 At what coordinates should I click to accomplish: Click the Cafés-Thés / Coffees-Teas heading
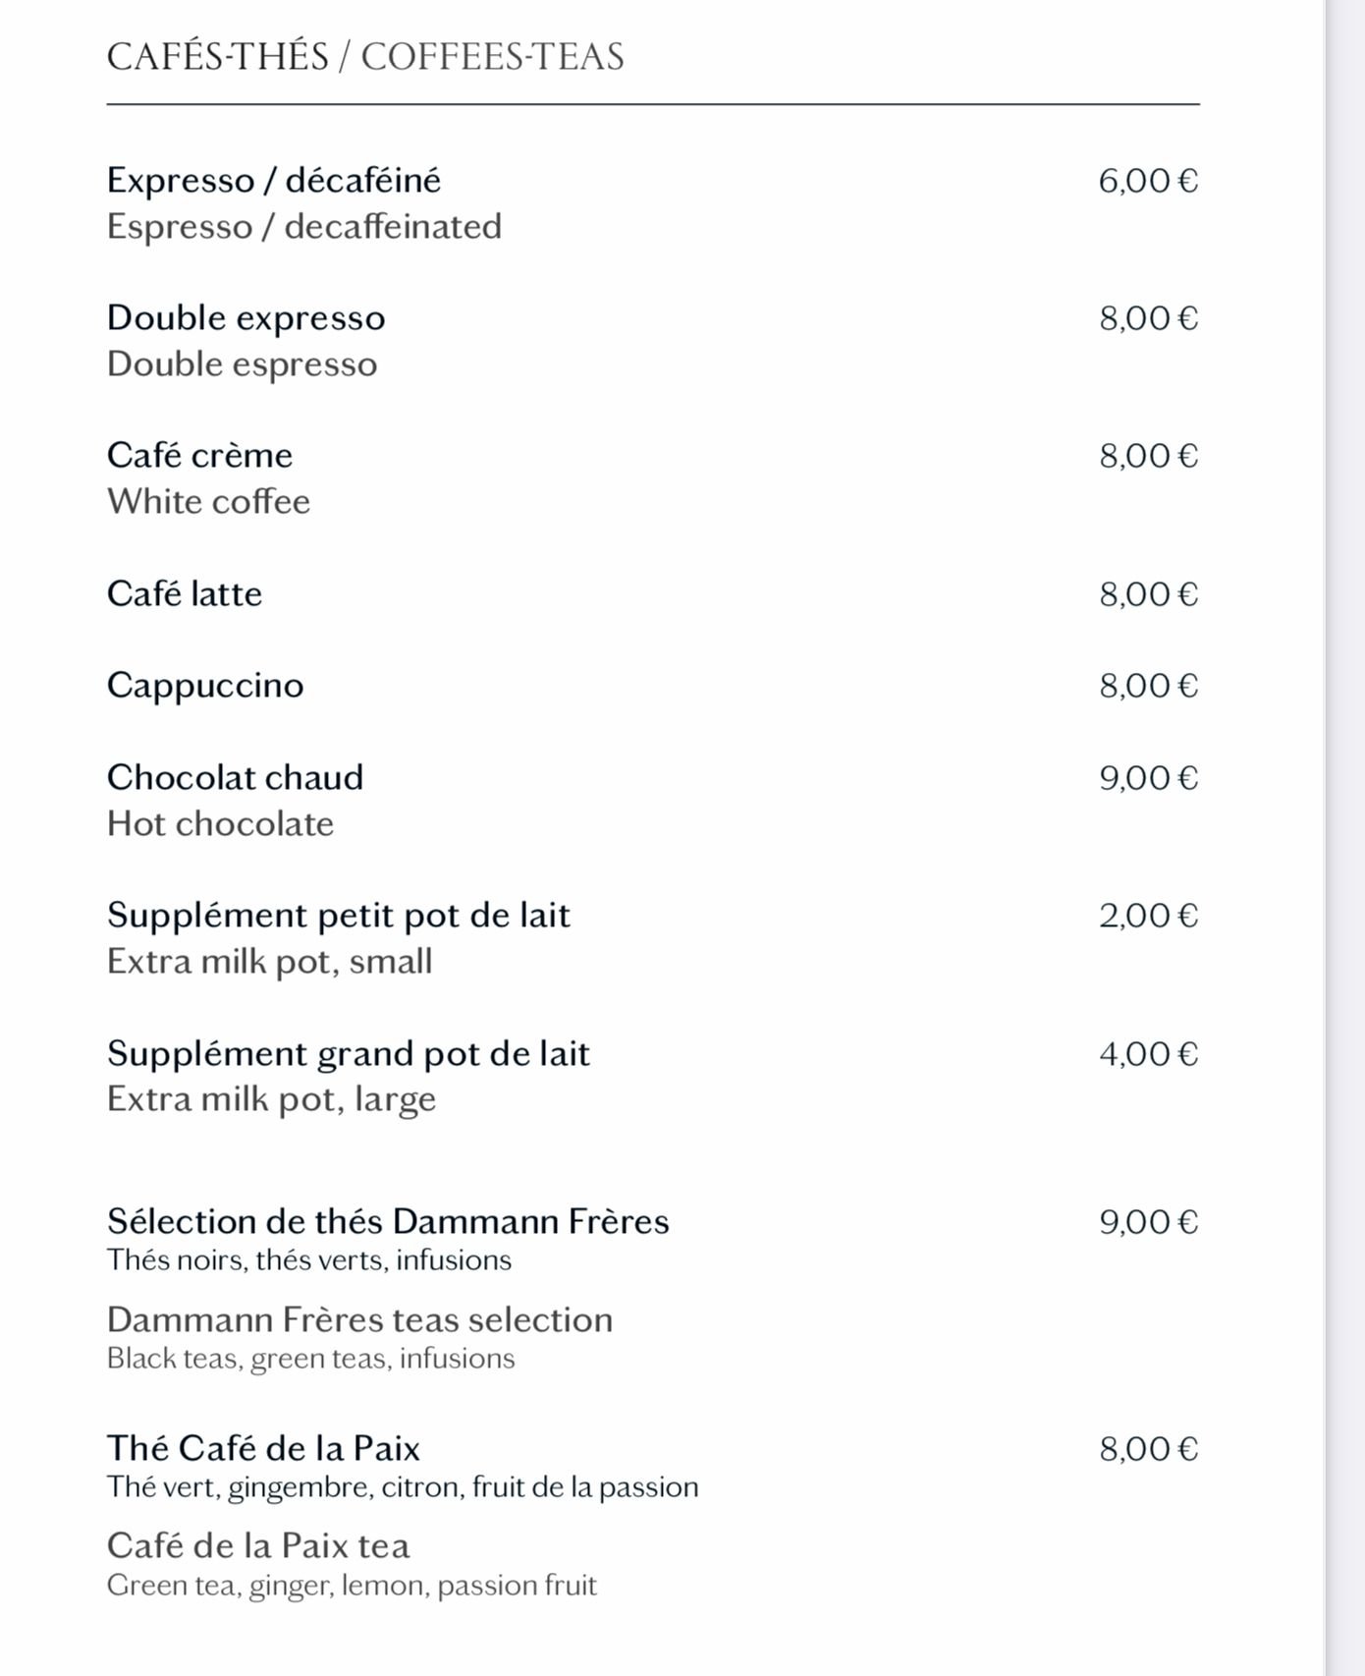[365, 57]
